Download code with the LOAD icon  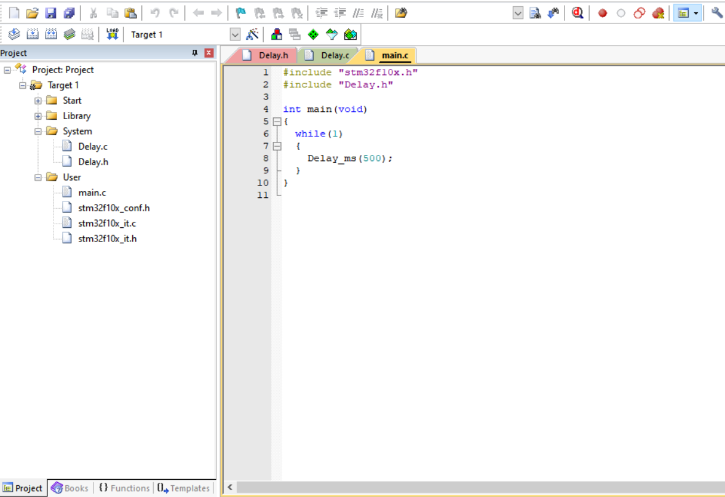tap(113, 34)
